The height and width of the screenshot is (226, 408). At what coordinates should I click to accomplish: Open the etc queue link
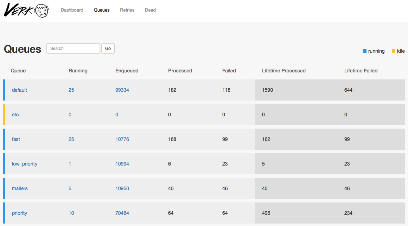[x=15, y=115]
